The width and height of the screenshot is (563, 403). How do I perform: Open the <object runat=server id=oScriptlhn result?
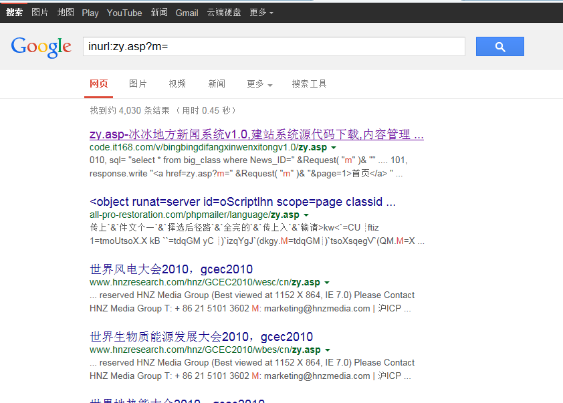(x=243, y=202)
